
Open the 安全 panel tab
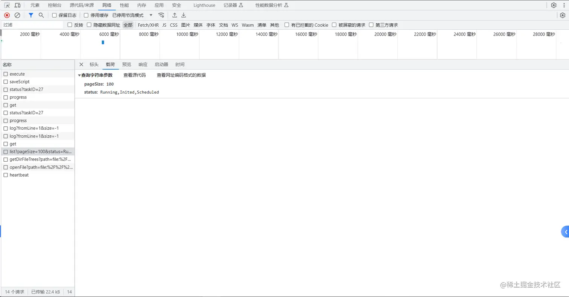(176, 5)
